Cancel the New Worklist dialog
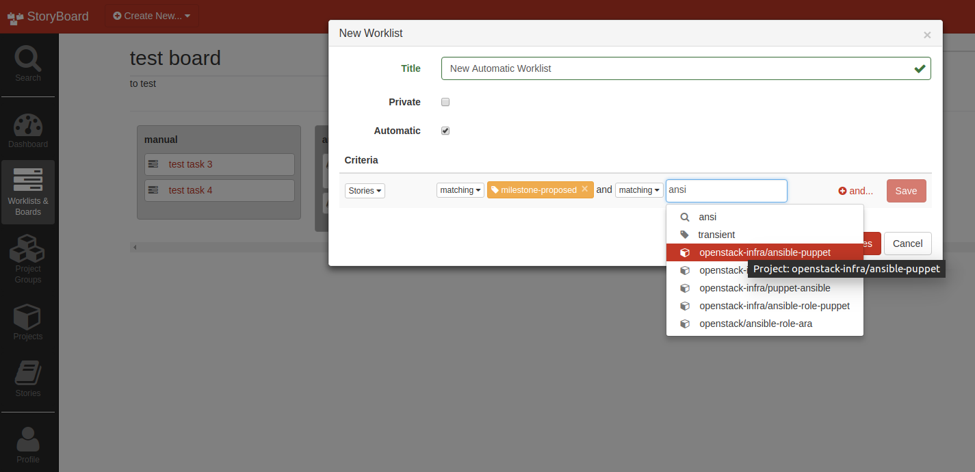975x472 pixels. [908, 244]
